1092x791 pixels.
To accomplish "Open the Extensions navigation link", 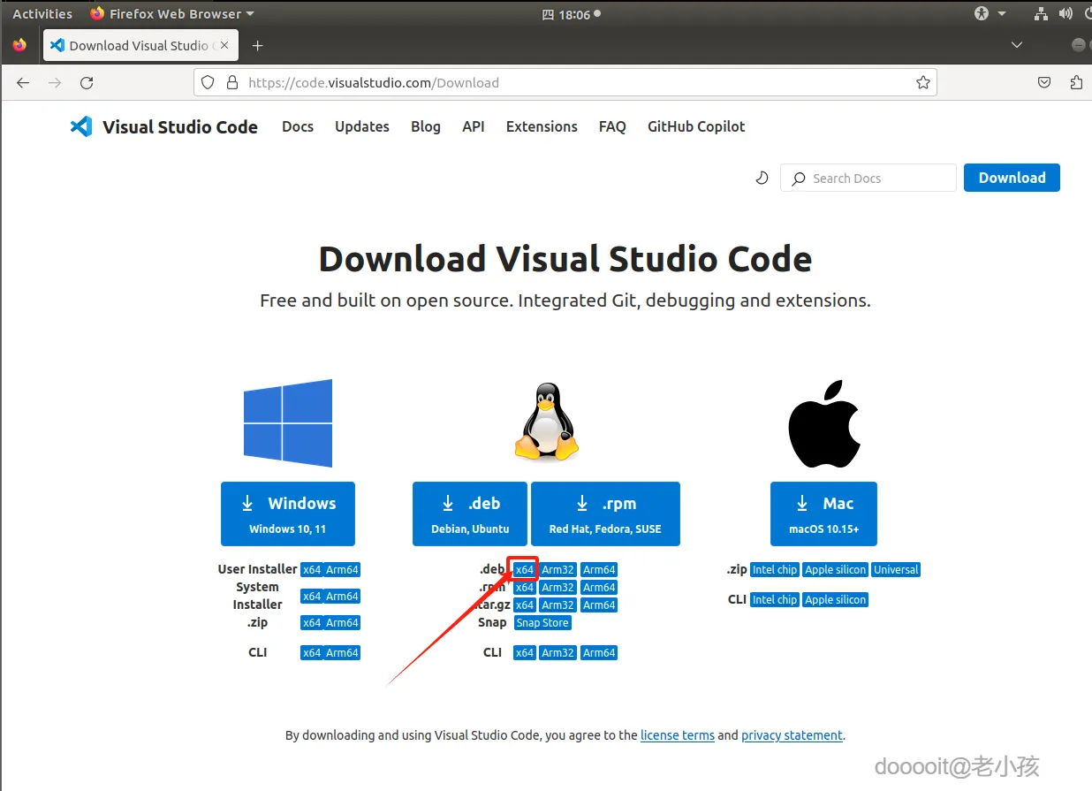I will click(x=542, y=126).
